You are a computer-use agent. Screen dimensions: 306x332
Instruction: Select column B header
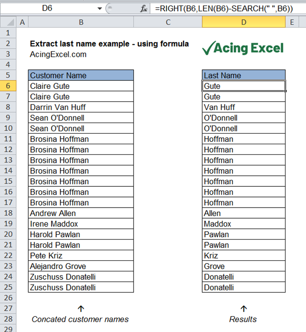click(x=81, y=22)
